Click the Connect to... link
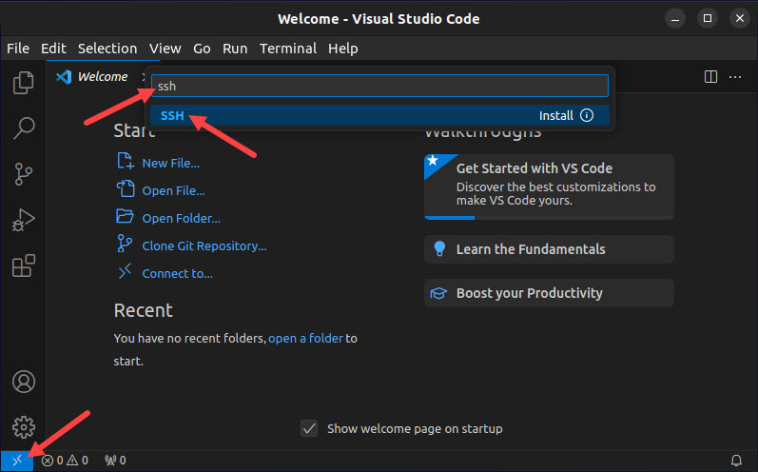Image resolution: width=758 pixels, height=472 pixels. click(178, 274)
